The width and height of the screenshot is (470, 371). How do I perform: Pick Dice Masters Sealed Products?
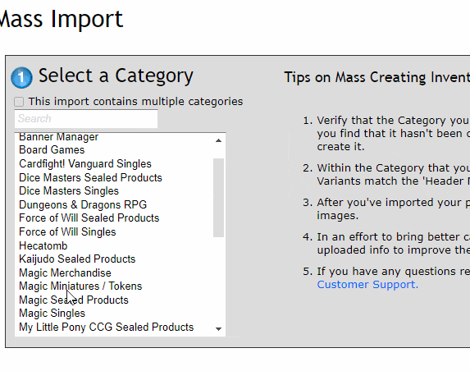(x=90, y=177)
